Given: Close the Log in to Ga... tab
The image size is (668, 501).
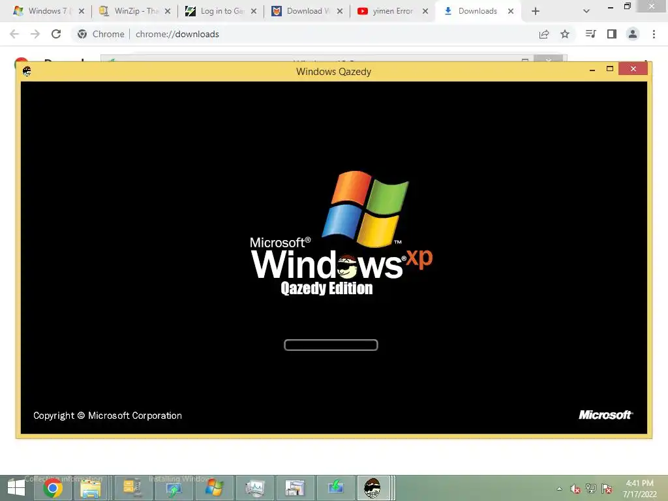Looking at the screenshot, I should click(x=254, y=11).
